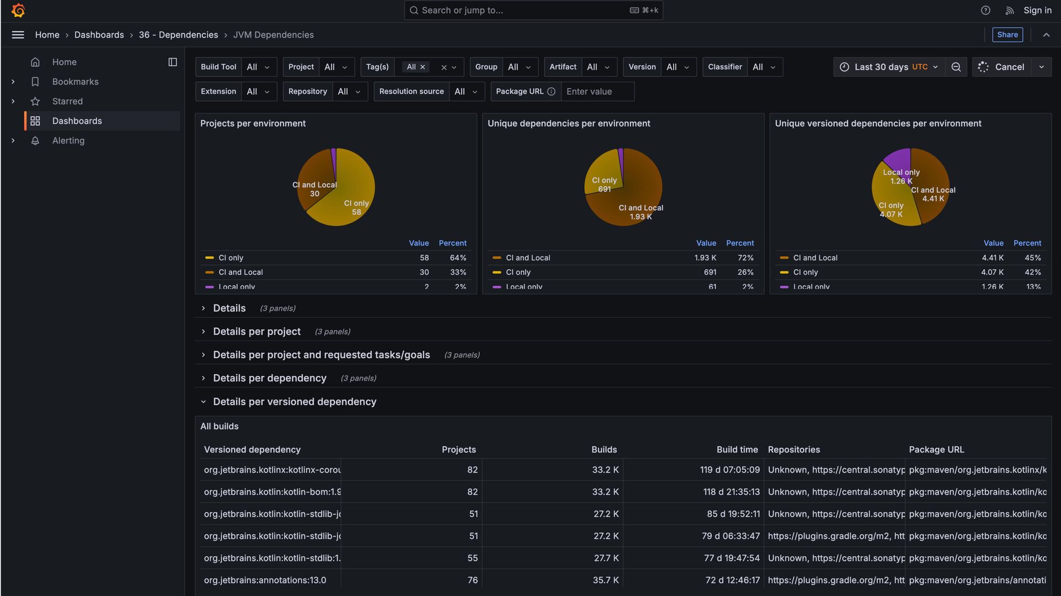
Task: Open Dashboards in the sidebar
Action: [x=77, y=121]
